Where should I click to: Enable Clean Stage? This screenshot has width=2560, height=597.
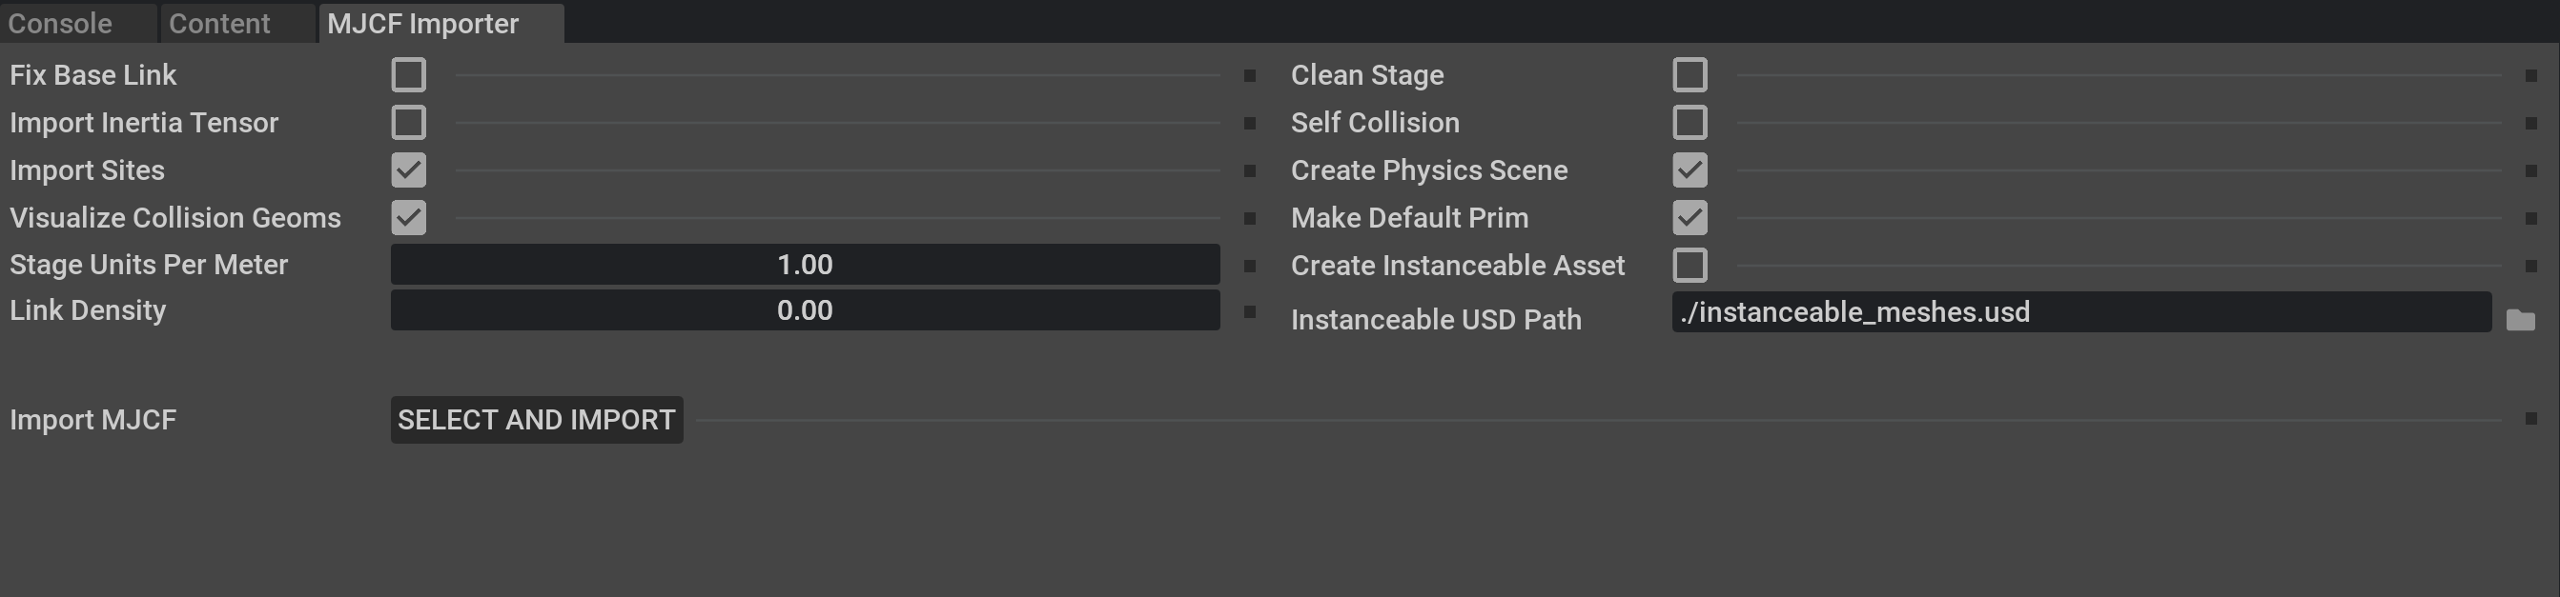pos(1690,74)
